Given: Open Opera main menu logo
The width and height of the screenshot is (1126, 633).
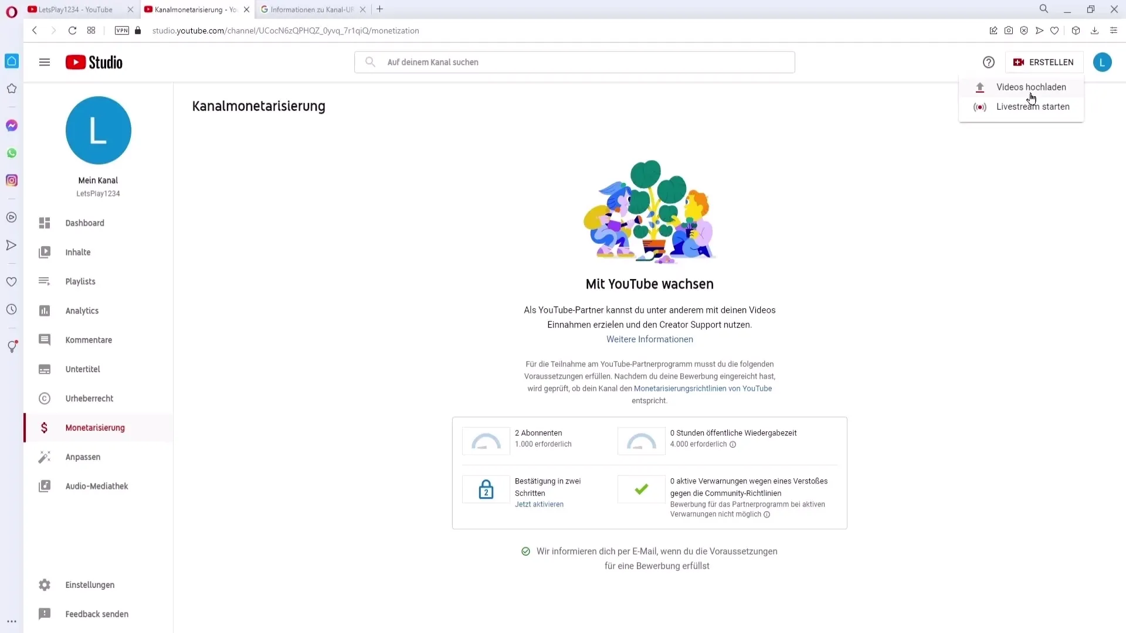Looking at the screenshot, I should pos(12,12).
